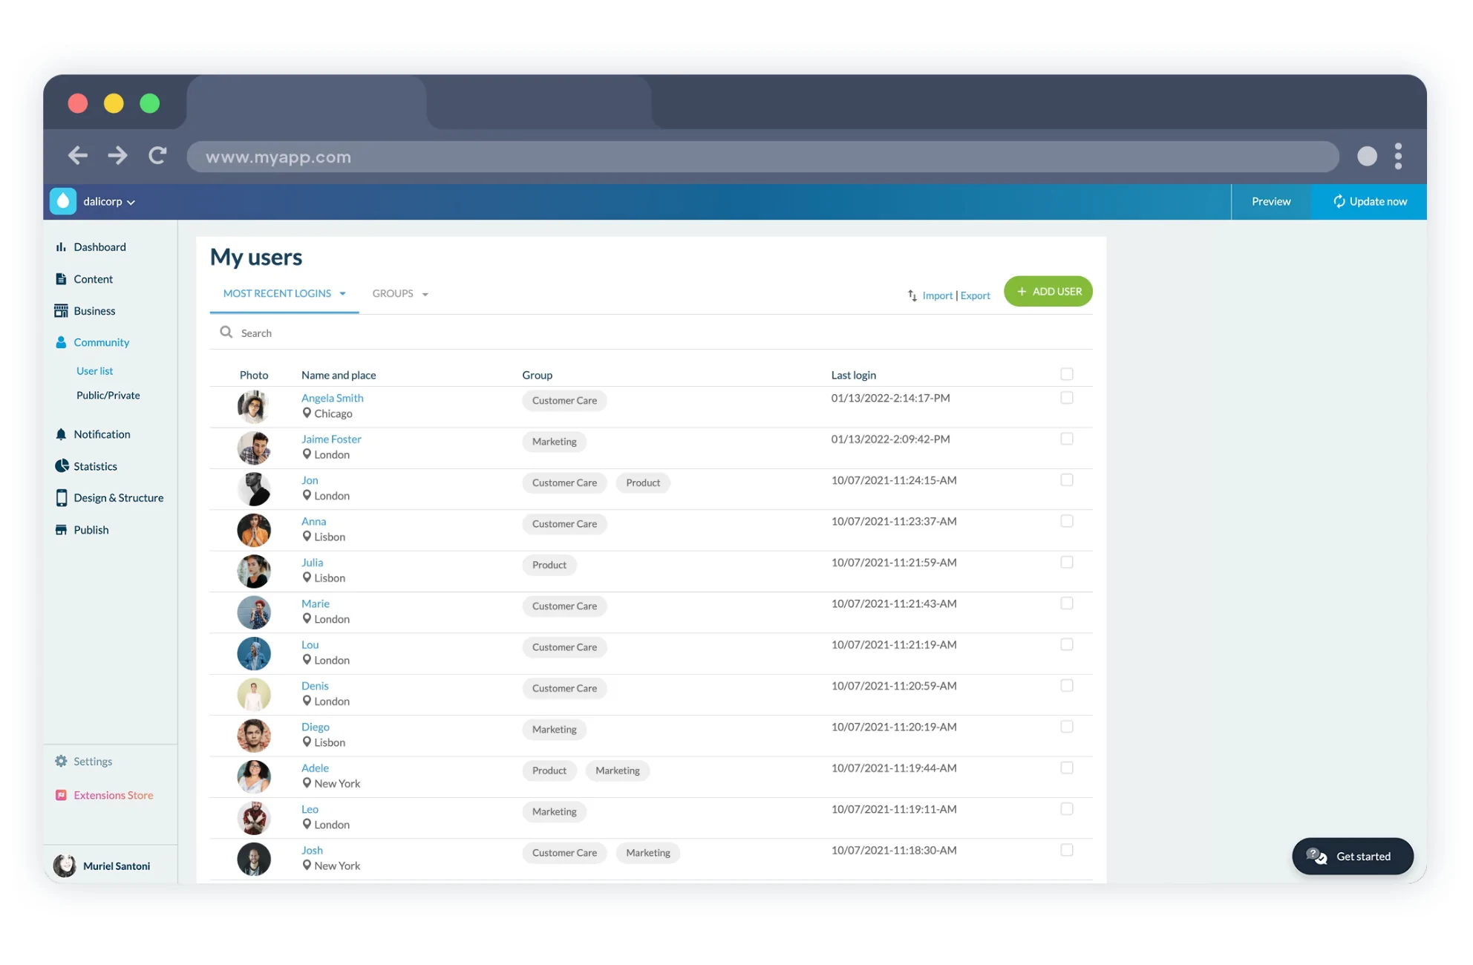1473x965 pixels.
Task: Select the checkbox in Angela Smith's row
Action: click(1068, 398)
